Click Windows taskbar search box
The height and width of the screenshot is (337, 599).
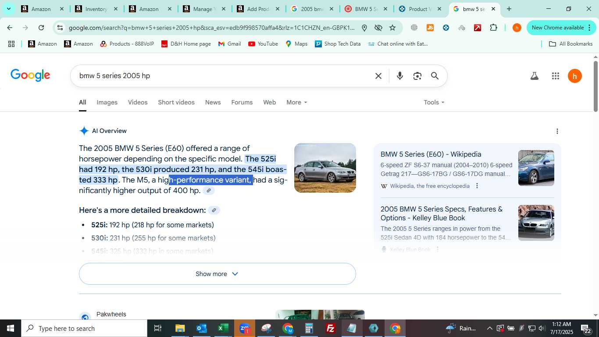(84, 328)
